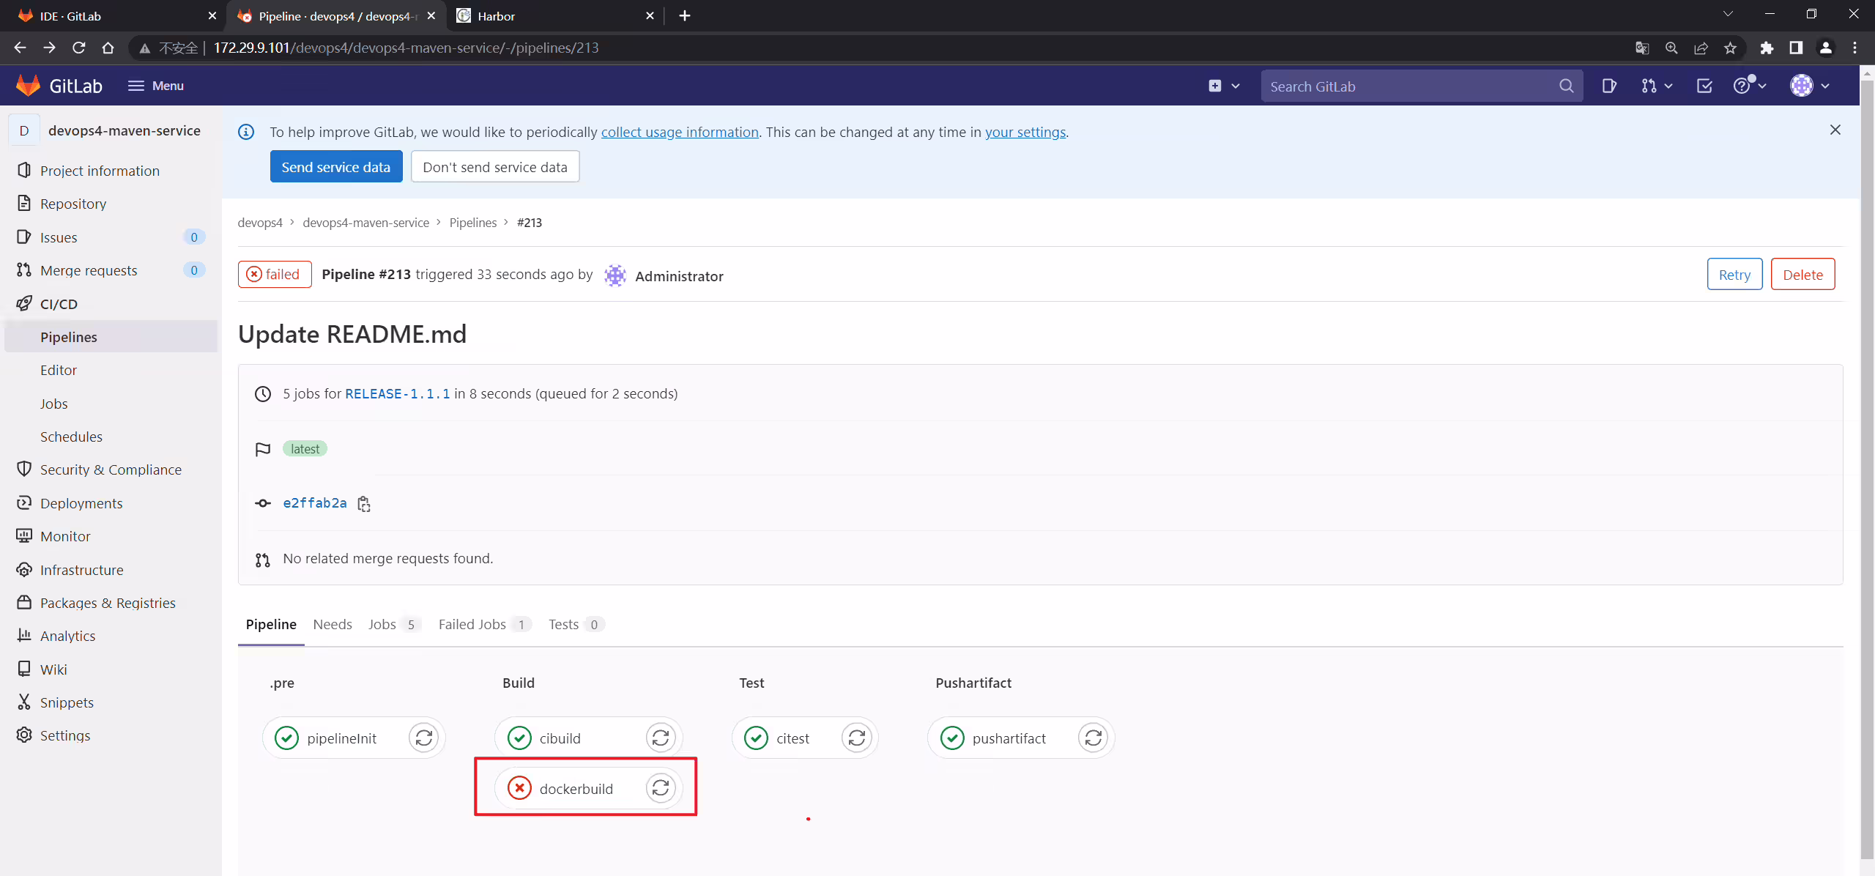Open CI/CD section in sidebar
This screenshot has height=876, width=1875.
111,303
